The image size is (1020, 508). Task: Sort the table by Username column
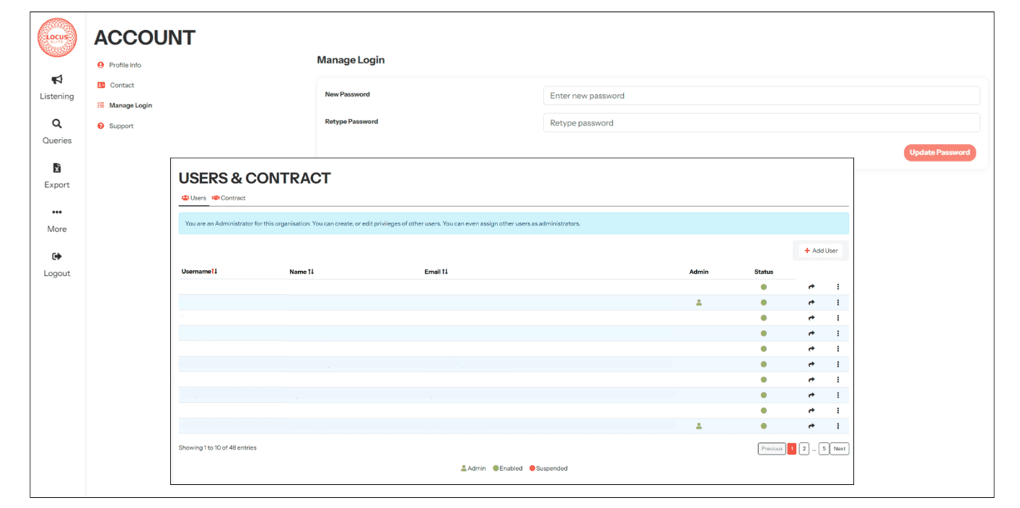click(x=199, y=272)
